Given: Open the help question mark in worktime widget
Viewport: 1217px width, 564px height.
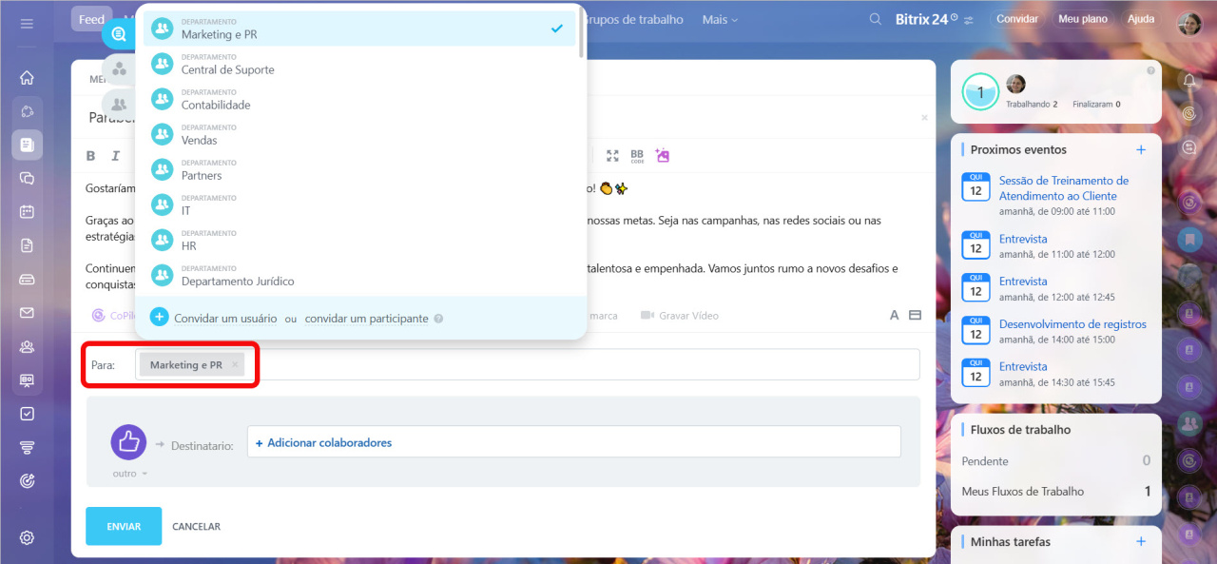Looking at the screenshot, I should pyautogui.click(x=1151, y=70).
